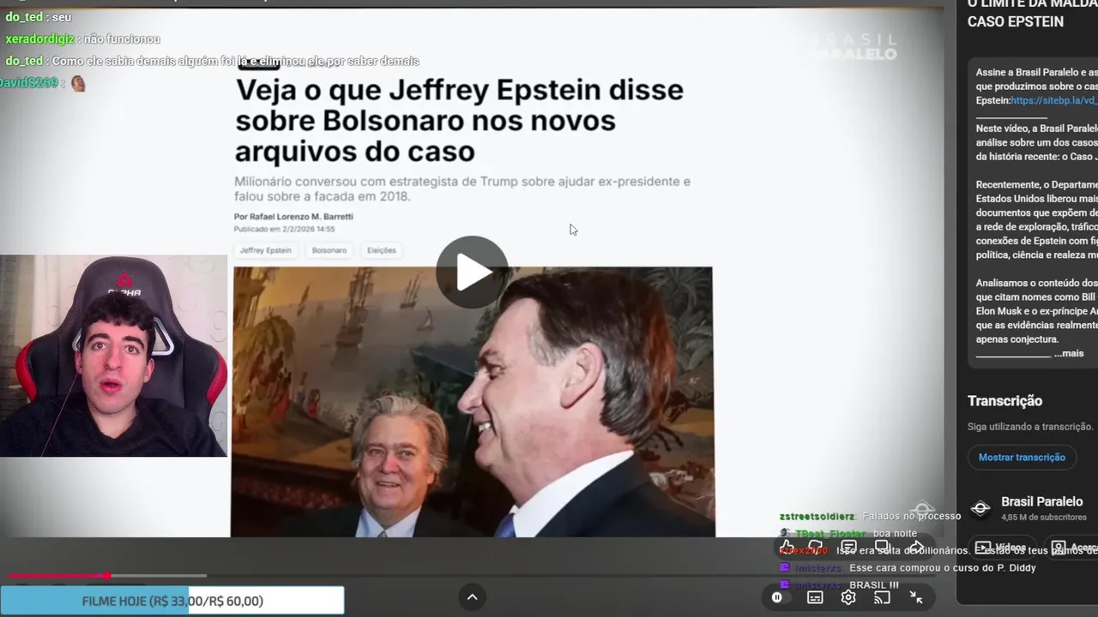
Task: Click the FILME HOJE donation goal bar
Action: (x=172, y=601)
